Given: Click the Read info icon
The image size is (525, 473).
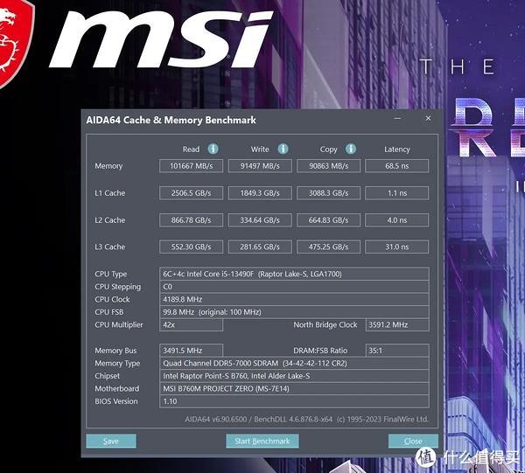Looking at the screenshot, I should [x=213, y=149].
